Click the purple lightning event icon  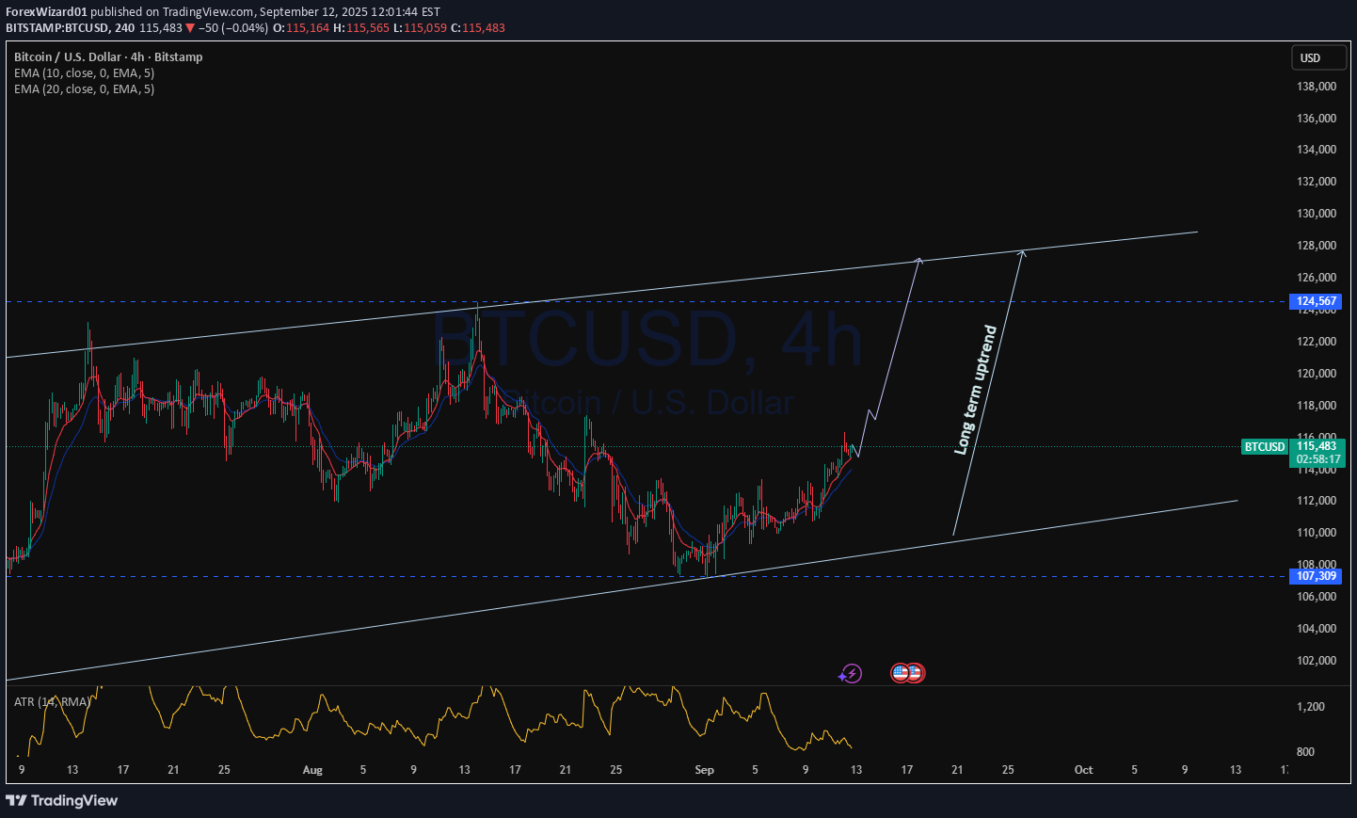point(850,673)
